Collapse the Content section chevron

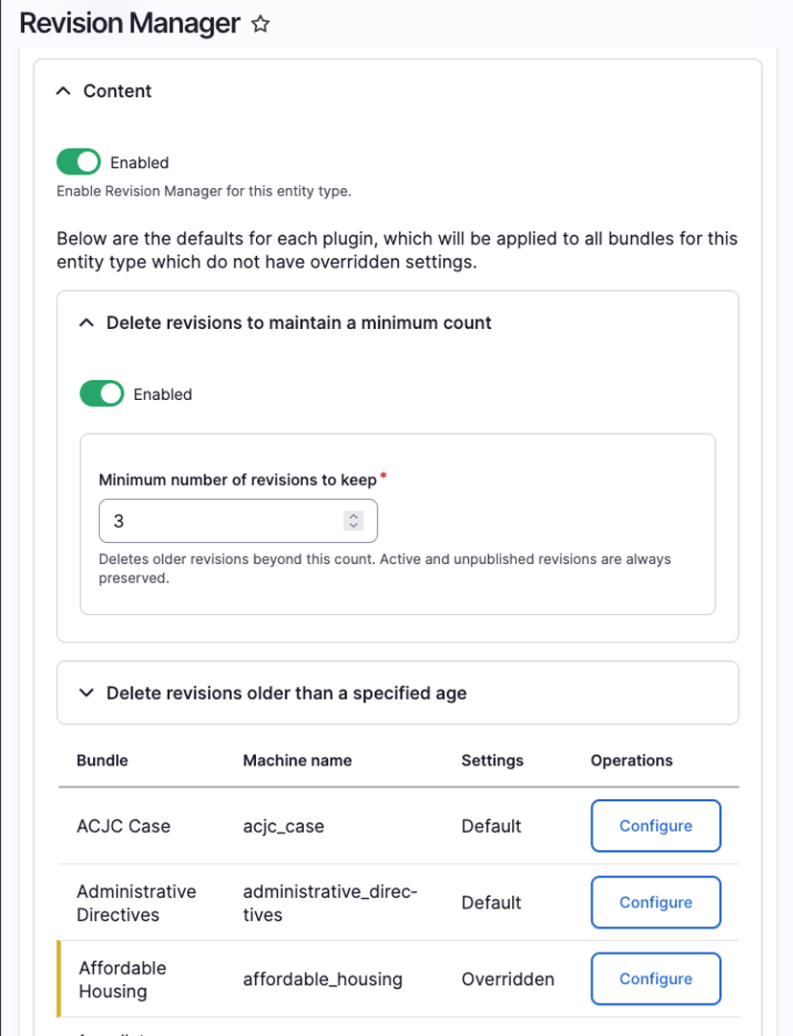tap(63, 91)
